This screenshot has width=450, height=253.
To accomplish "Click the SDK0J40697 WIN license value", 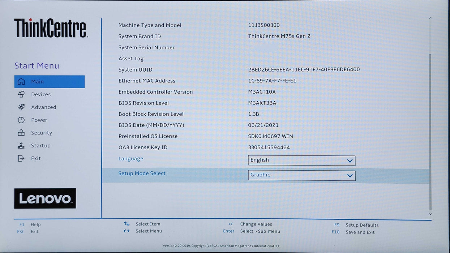I will [x=271, y=137].
